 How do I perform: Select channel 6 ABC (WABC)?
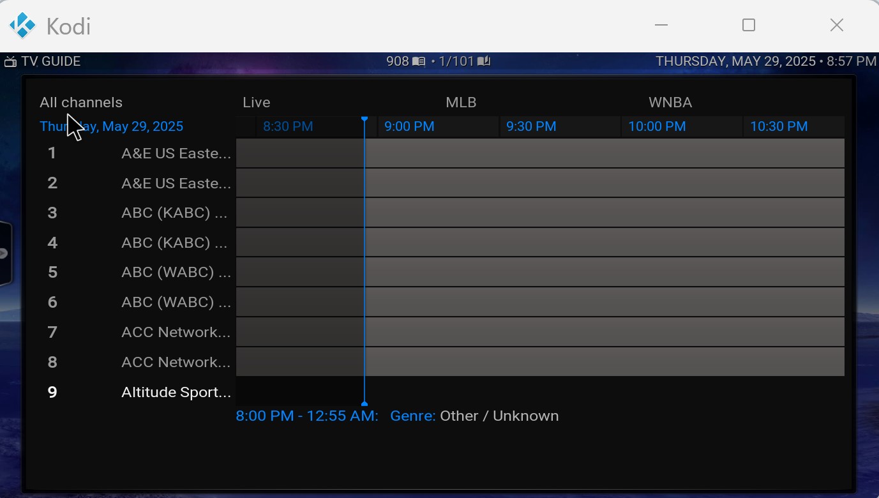pyautogui.click(x=138, y=302)
